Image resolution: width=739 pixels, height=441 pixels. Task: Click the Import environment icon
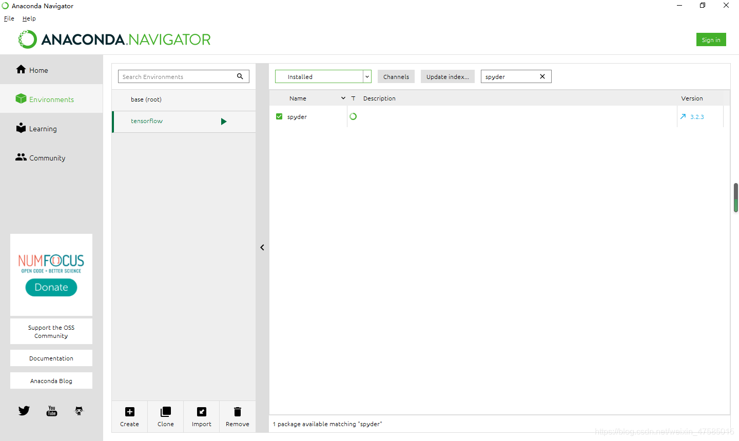[202, 412]
